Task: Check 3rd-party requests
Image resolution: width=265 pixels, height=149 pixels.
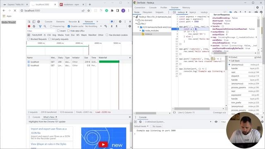Action: 50,39
